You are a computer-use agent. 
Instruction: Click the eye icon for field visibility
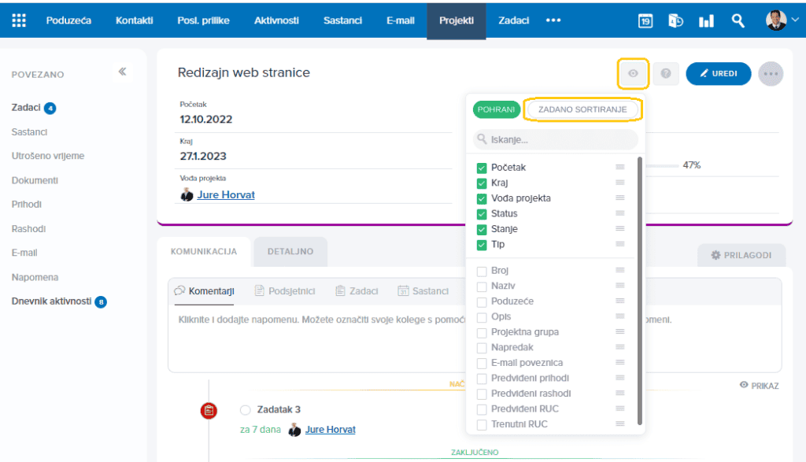633,73
